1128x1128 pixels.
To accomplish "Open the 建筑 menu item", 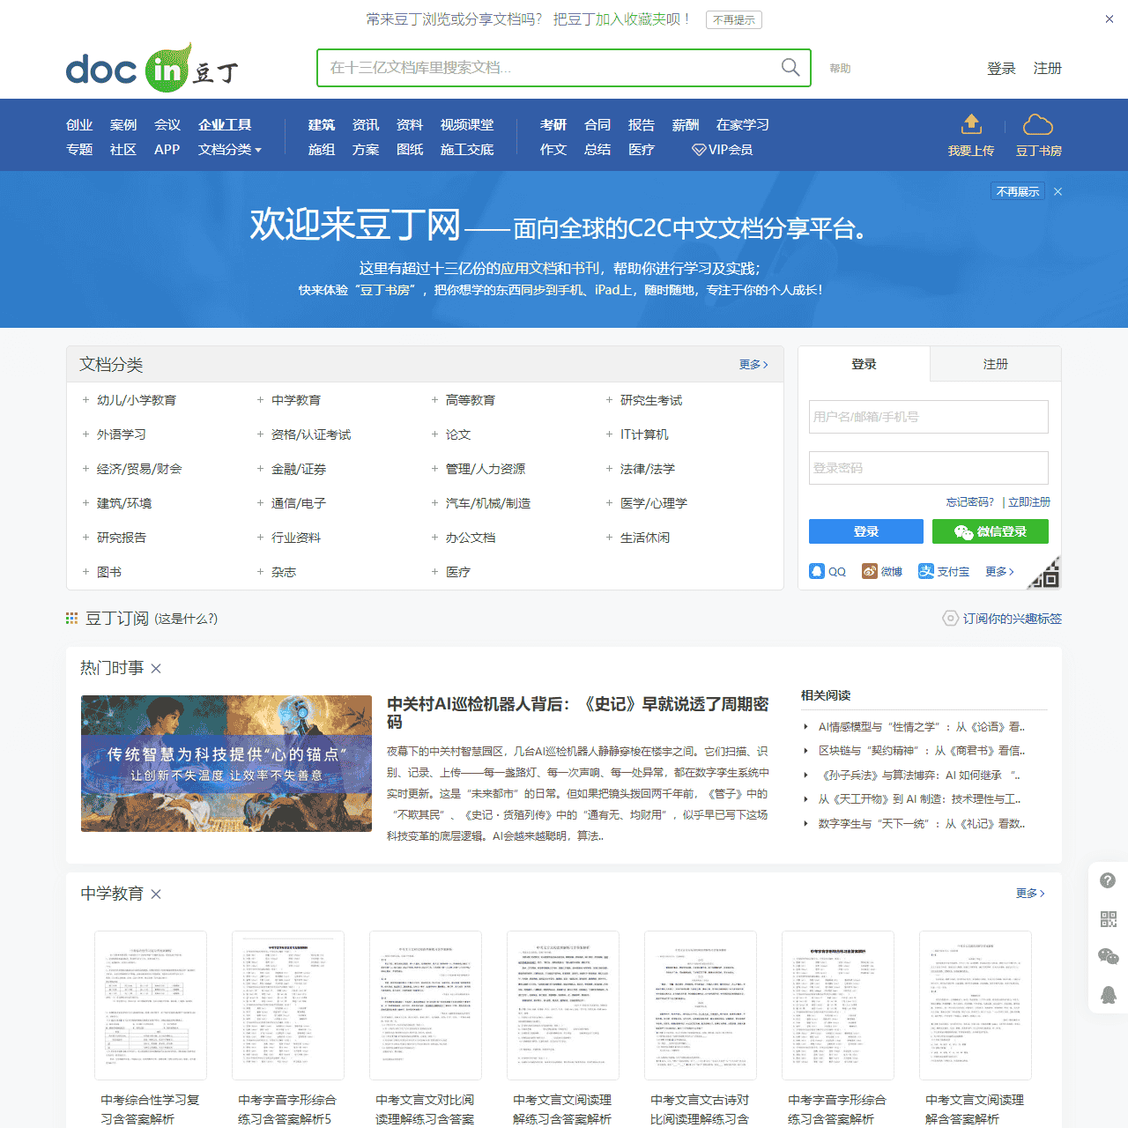I will point(321,124).
